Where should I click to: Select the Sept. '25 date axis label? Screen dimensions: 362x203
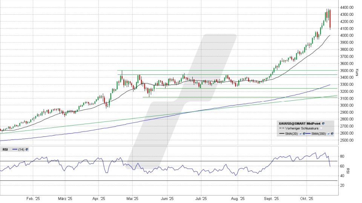[271, 198]
